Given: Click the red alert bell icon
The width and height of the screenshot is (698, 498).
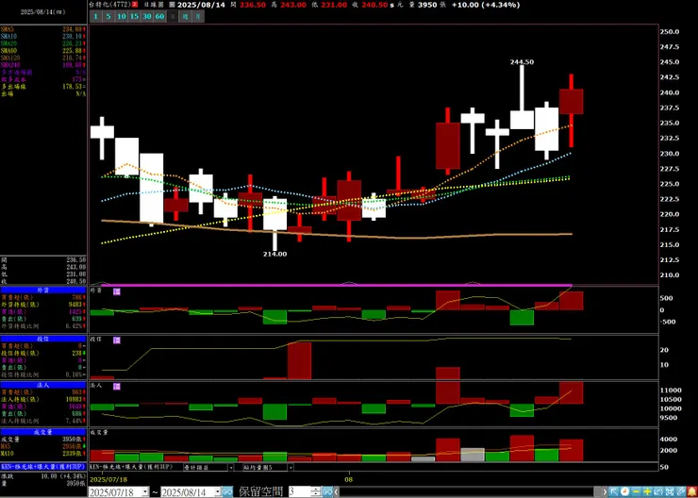Looking at the screenshot, I should pos(691,491).
